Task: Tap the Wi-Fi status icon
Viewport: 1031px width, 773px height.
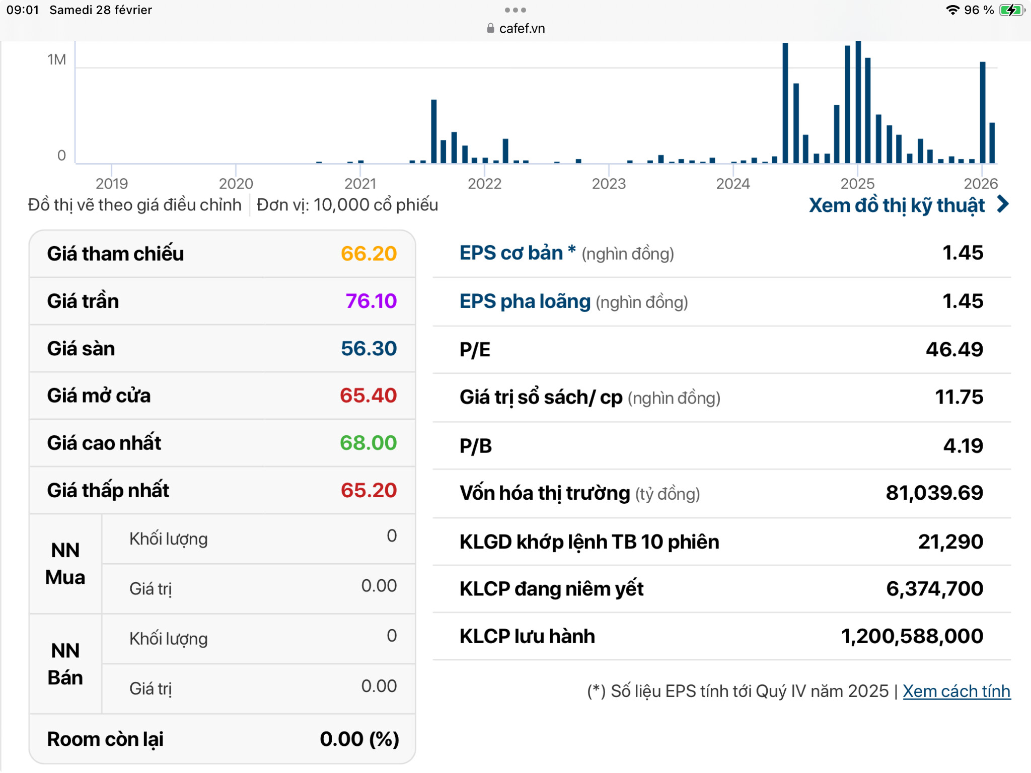Action: tap(952, 10)
